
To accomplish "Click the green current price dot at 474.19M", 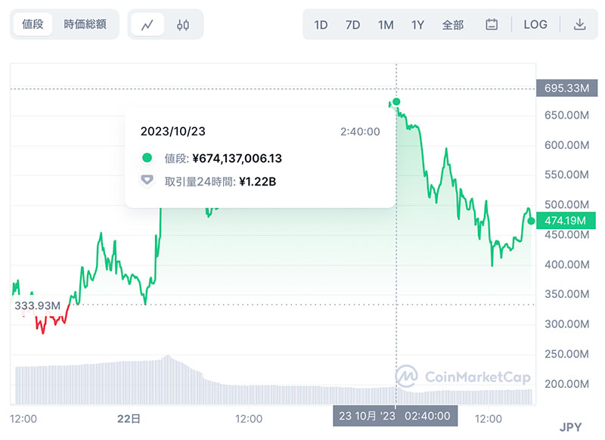I will tap(531, 221).
